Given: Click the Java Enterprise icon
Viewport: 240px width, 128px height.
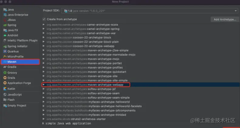Looking at the screenshot, I should pyautogui.click(x=5, y=15).
